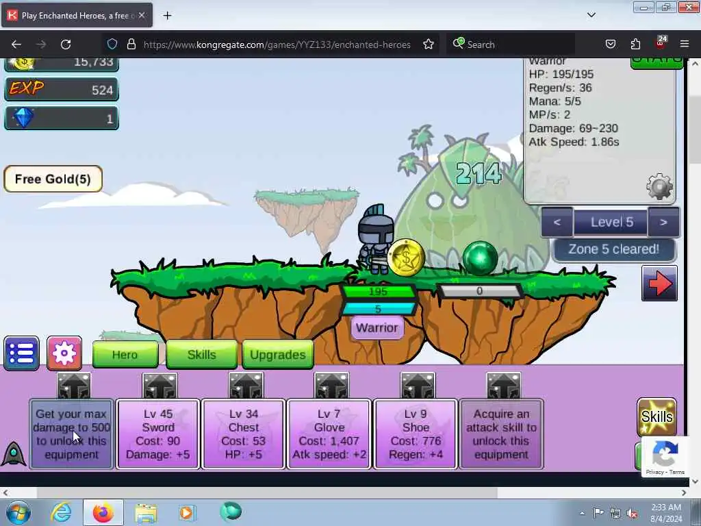Open a new browser tab

click(167, 16)
